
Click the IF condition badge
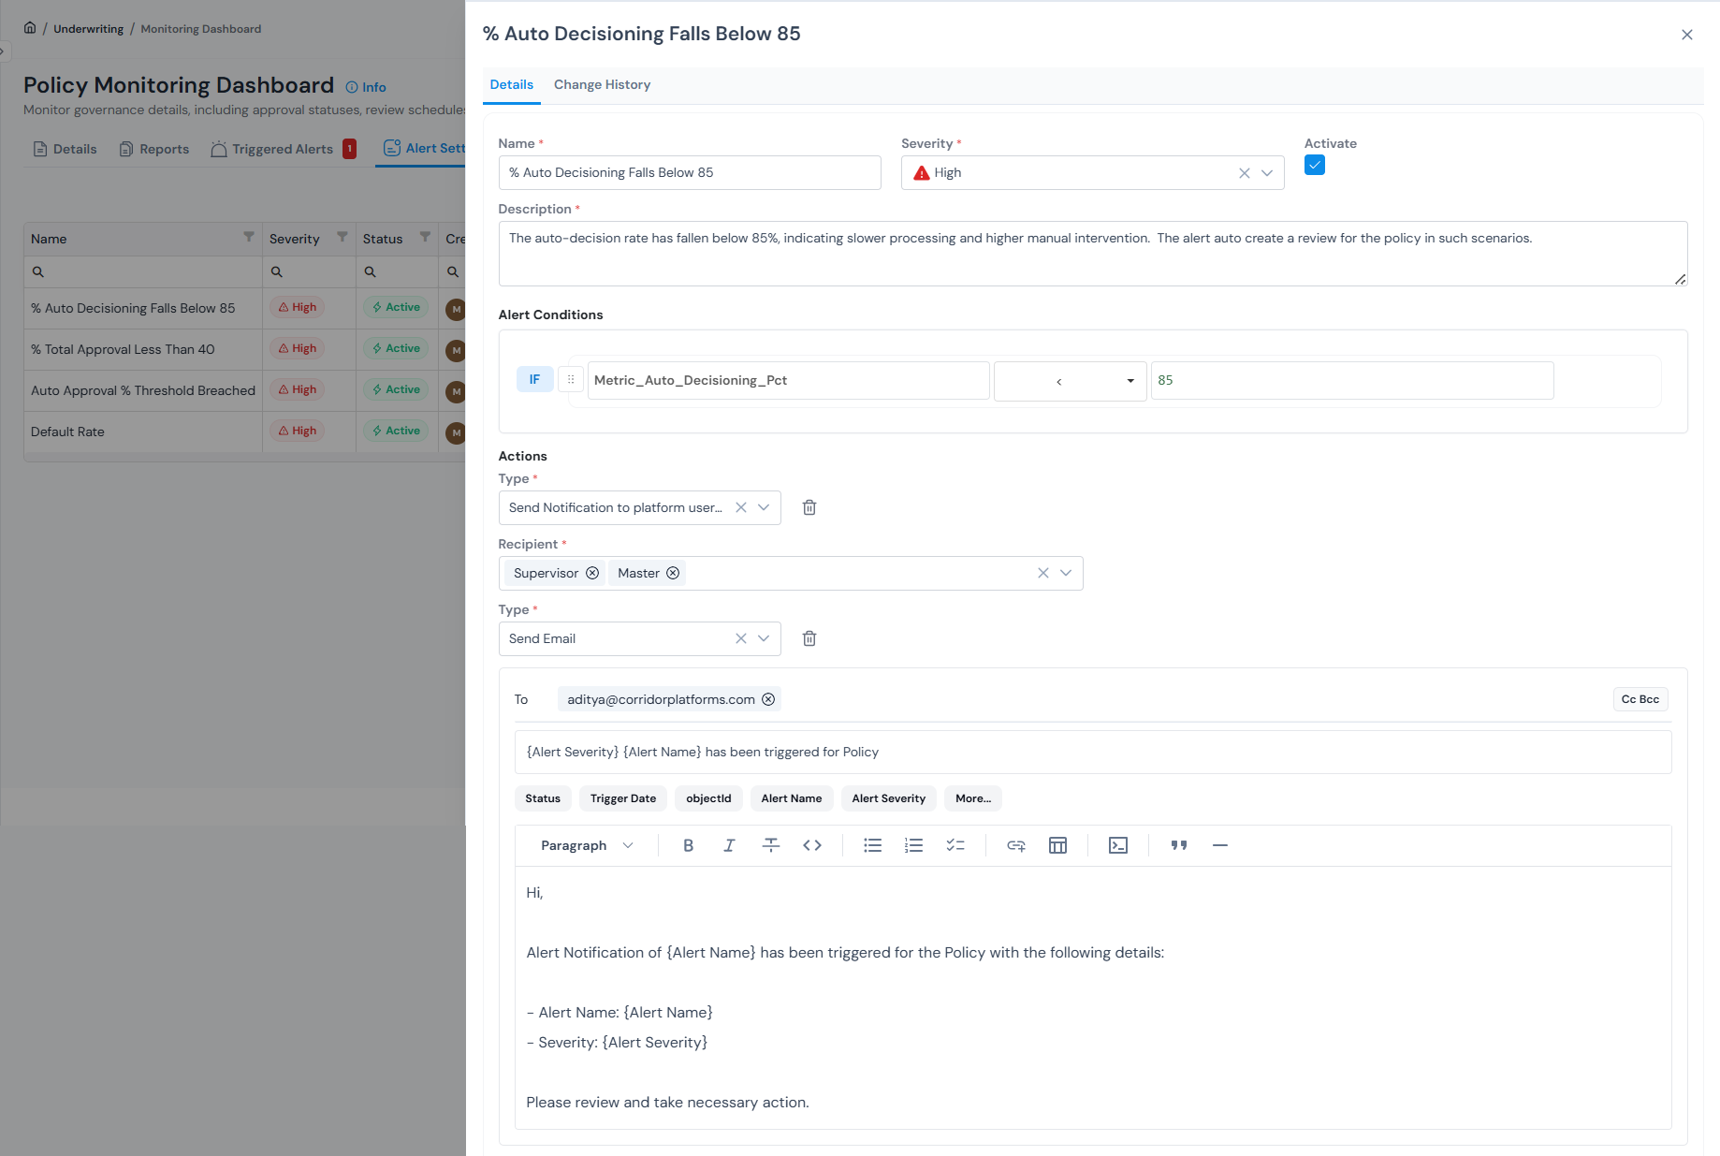535,379
